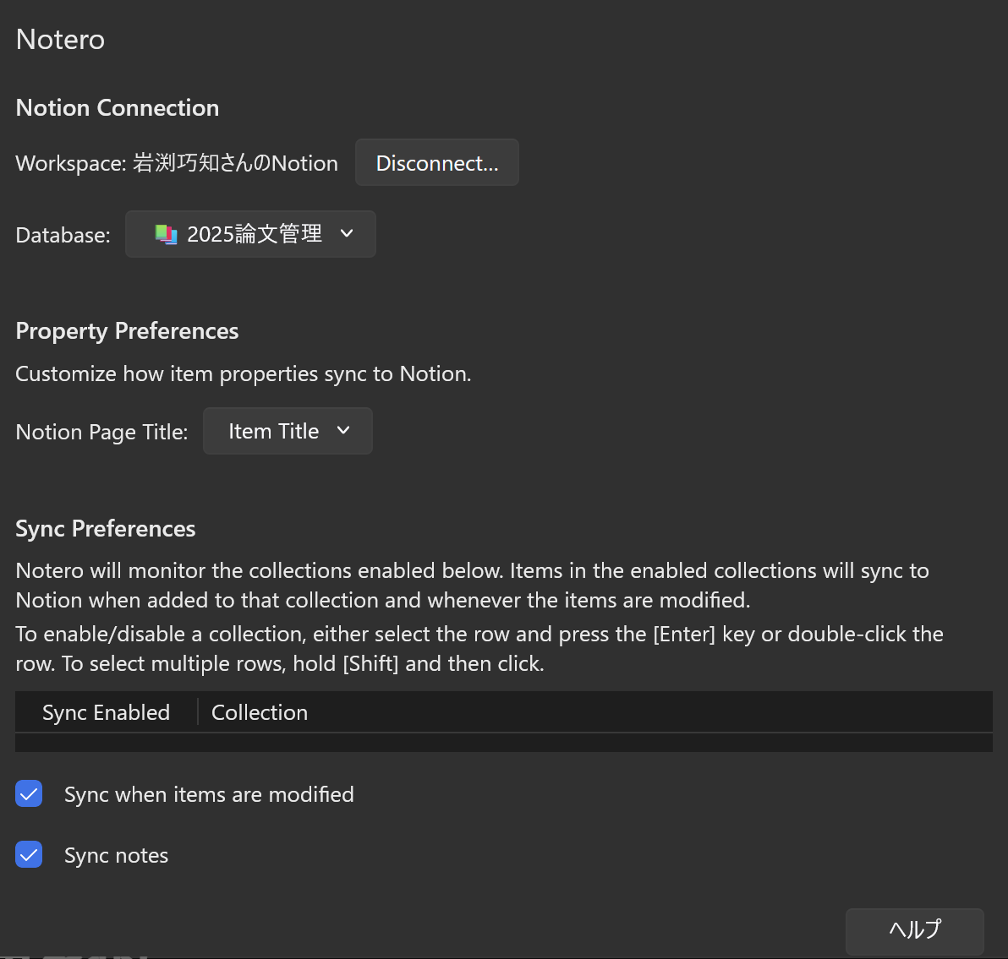1008x959 pixels.
Task: Disable the Sync when items are modified checkbox
Action: (x=29, y=794)
